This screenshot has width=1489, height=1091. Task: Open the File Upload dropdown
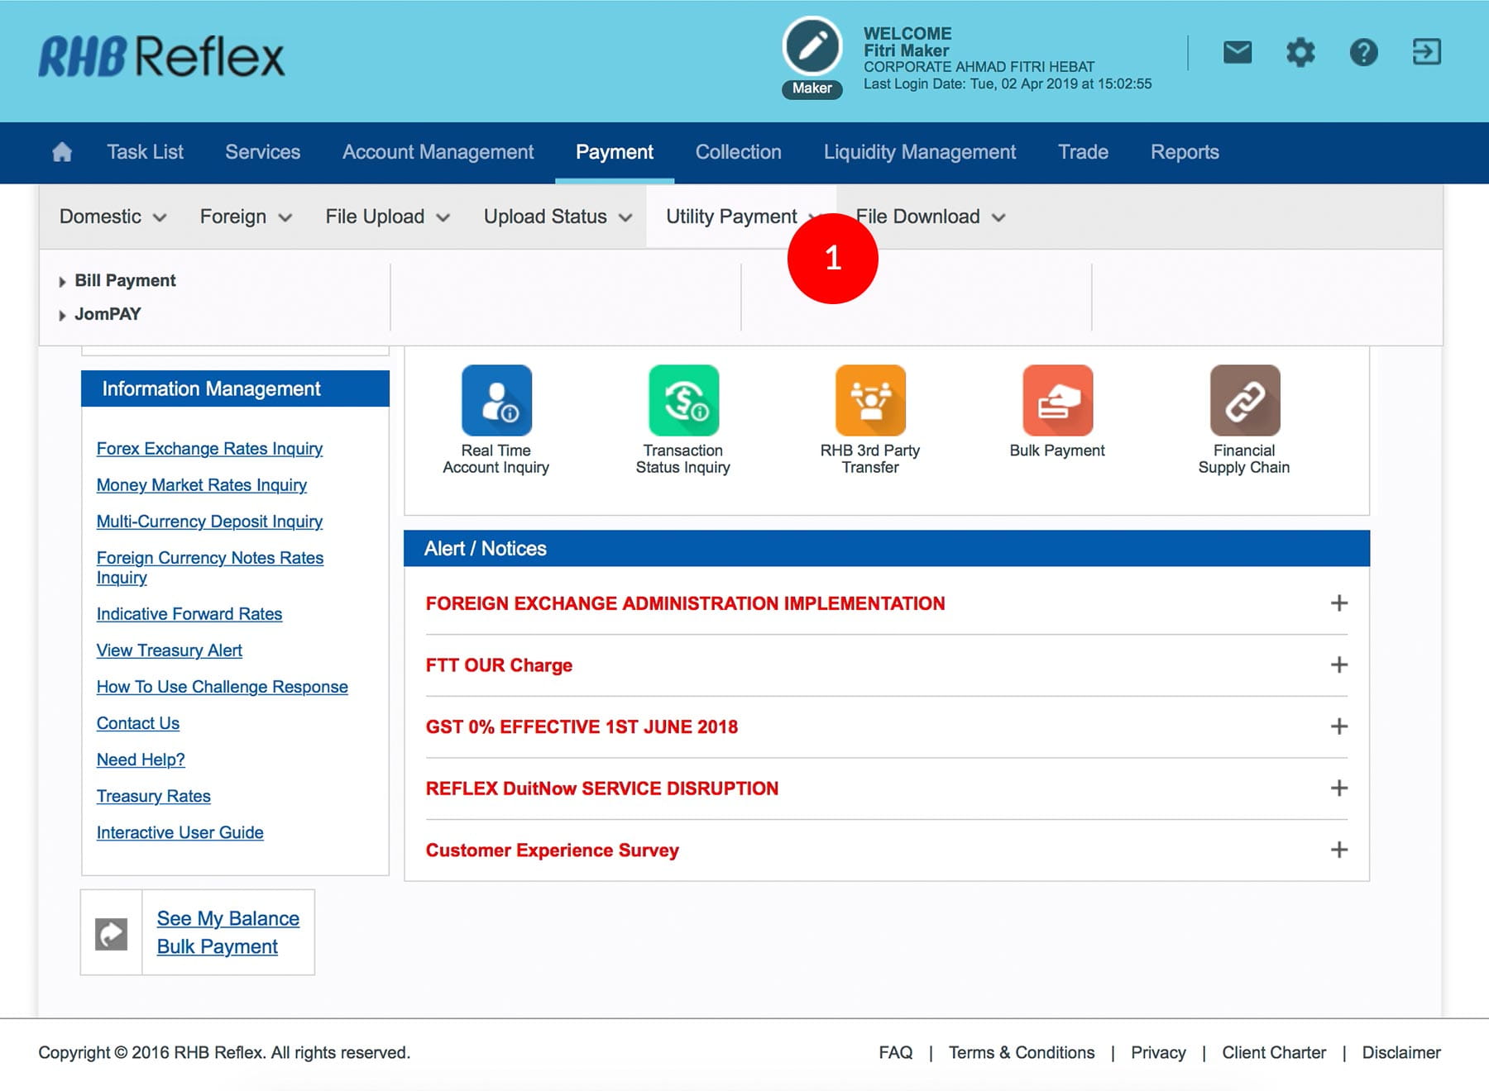[387, 217]
